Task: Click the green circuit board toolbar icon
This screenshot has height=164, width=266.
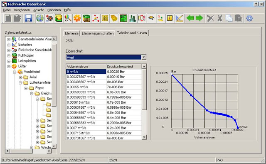Action: pos(123,18)
